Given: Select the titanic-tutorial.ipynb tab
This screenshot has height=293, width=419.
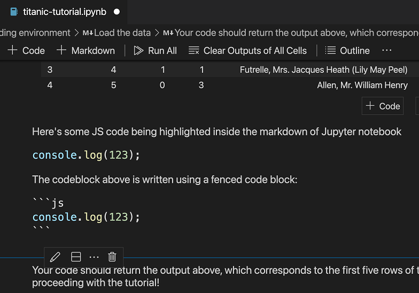Looking at the screenshot, I should pyautogui.click(x=64, y=11).
